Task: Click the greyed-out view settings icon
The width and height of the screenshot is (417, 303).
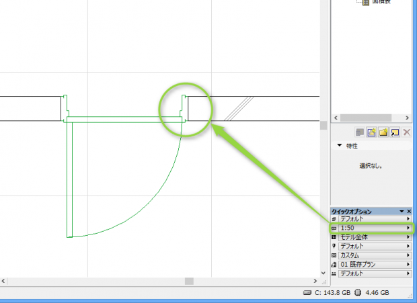Action: (360, 132)
